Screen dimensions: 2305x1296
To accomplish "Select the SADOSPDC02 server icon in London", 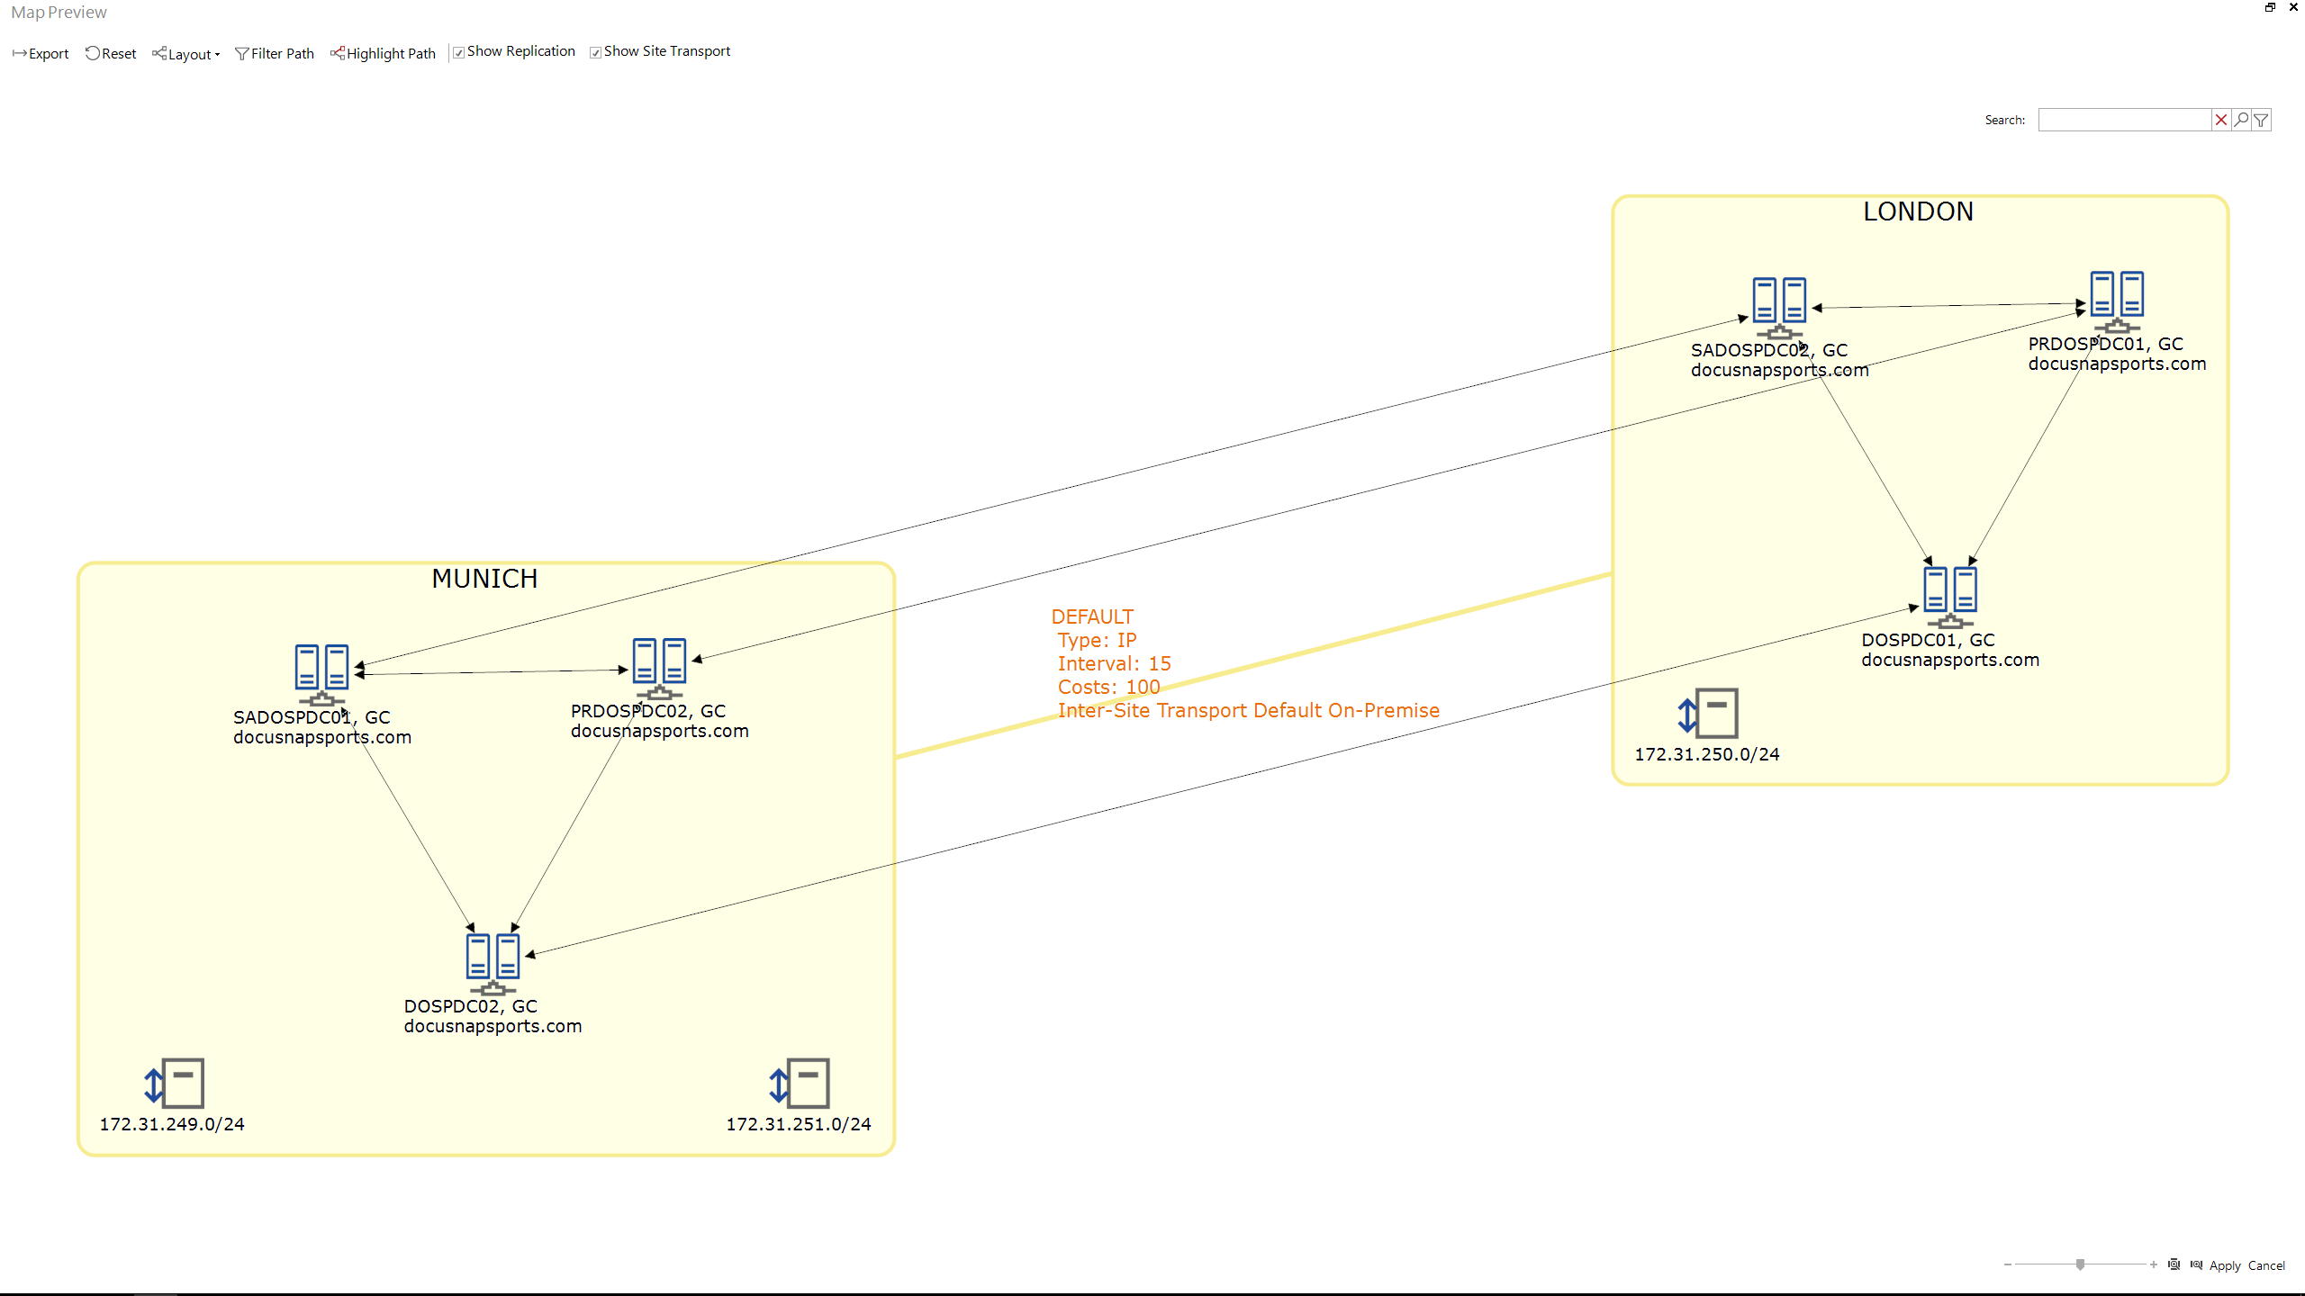I will 1779,304.
